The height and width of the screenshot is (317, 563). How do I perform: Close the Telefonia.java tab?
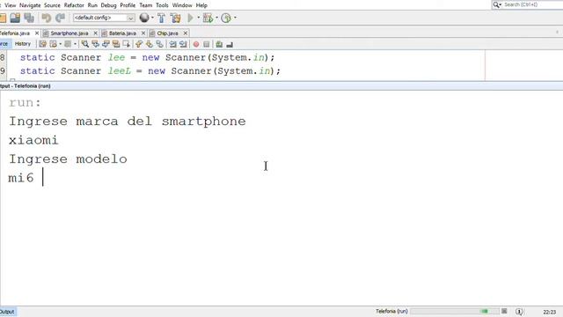coord(37,33)
